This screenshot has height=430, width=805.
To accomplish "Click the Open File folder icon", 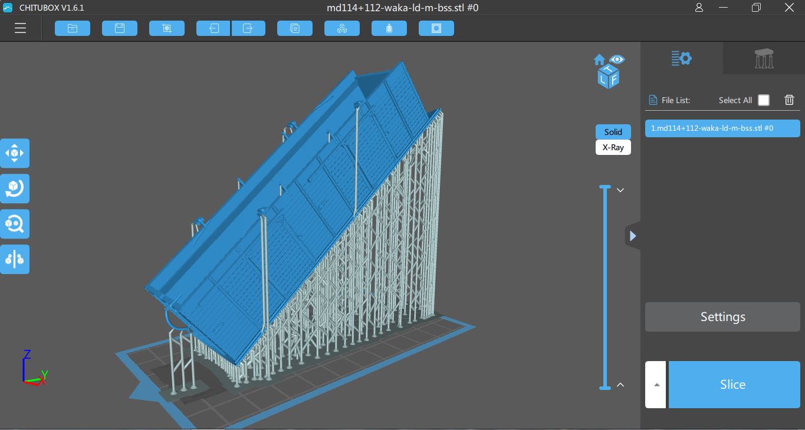I will pyautogui.click(x=73, y=28).
